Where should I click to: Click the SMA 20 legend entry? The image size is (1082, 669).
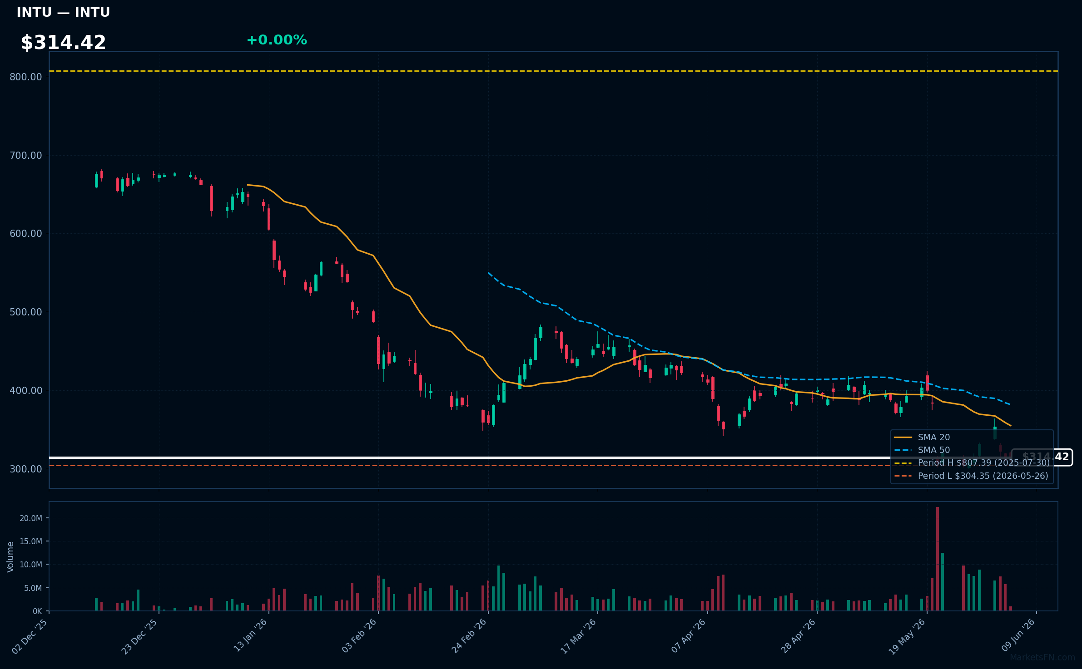click(x=922, y=437)
